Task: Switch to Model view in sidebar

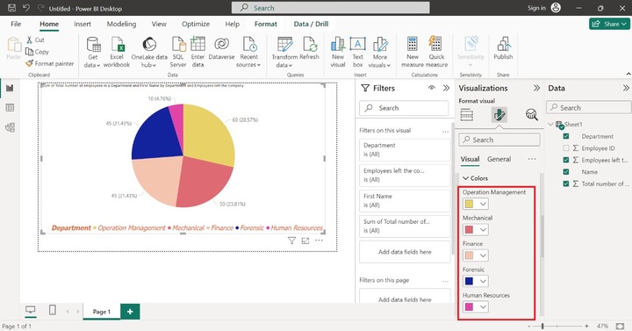Action: coord(10,127)
